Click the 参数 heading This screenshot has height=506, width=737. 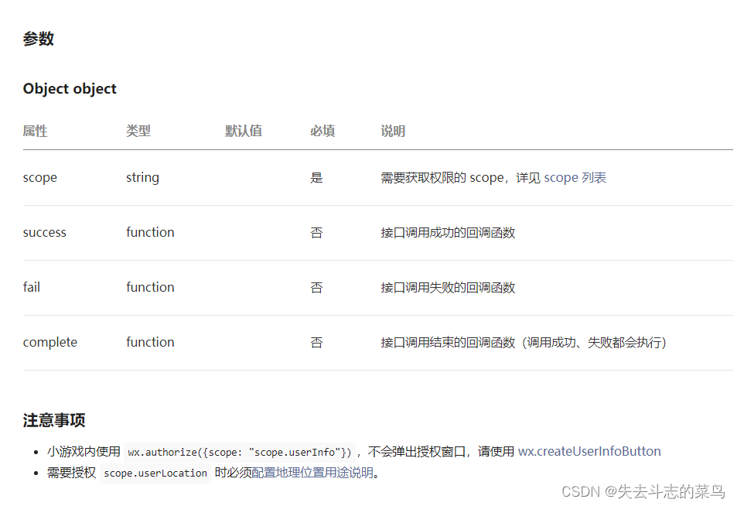pos(39,39)
